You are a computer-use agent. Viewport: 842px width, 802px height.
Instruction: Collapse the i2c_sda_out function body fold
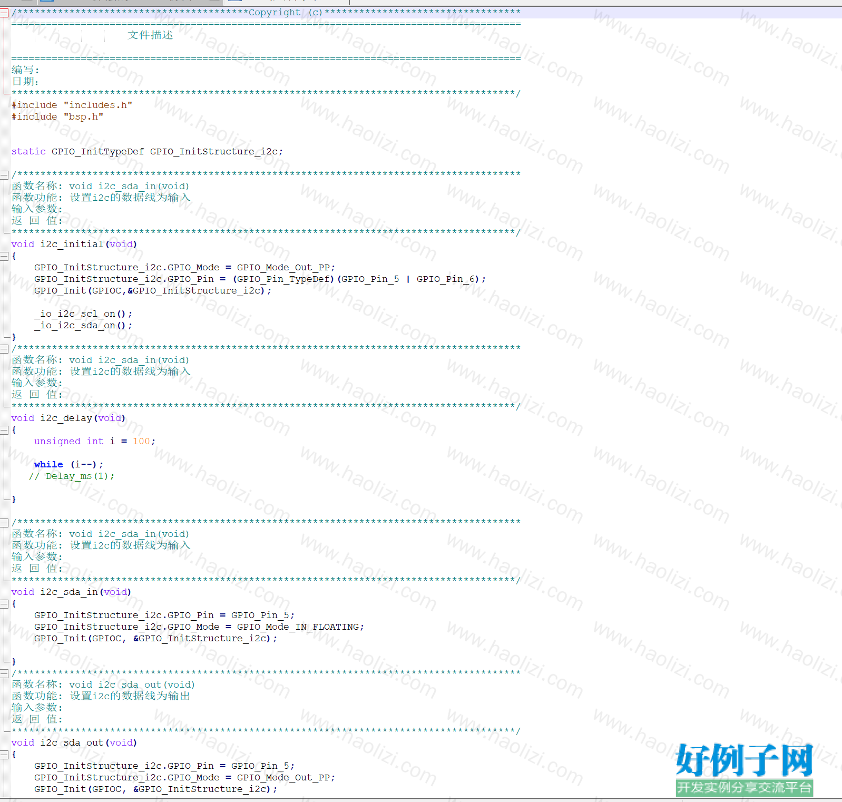4,755
